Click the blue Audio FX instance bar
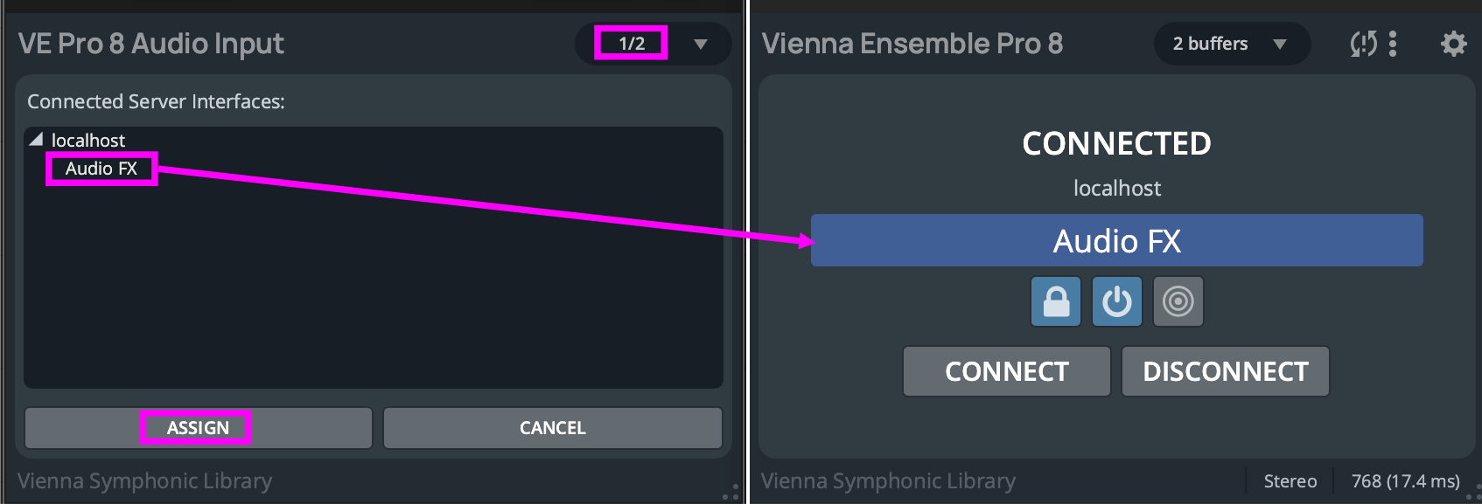This screenshot has width=1482, height=504. pyautogui.click(x=1116, y=241)
